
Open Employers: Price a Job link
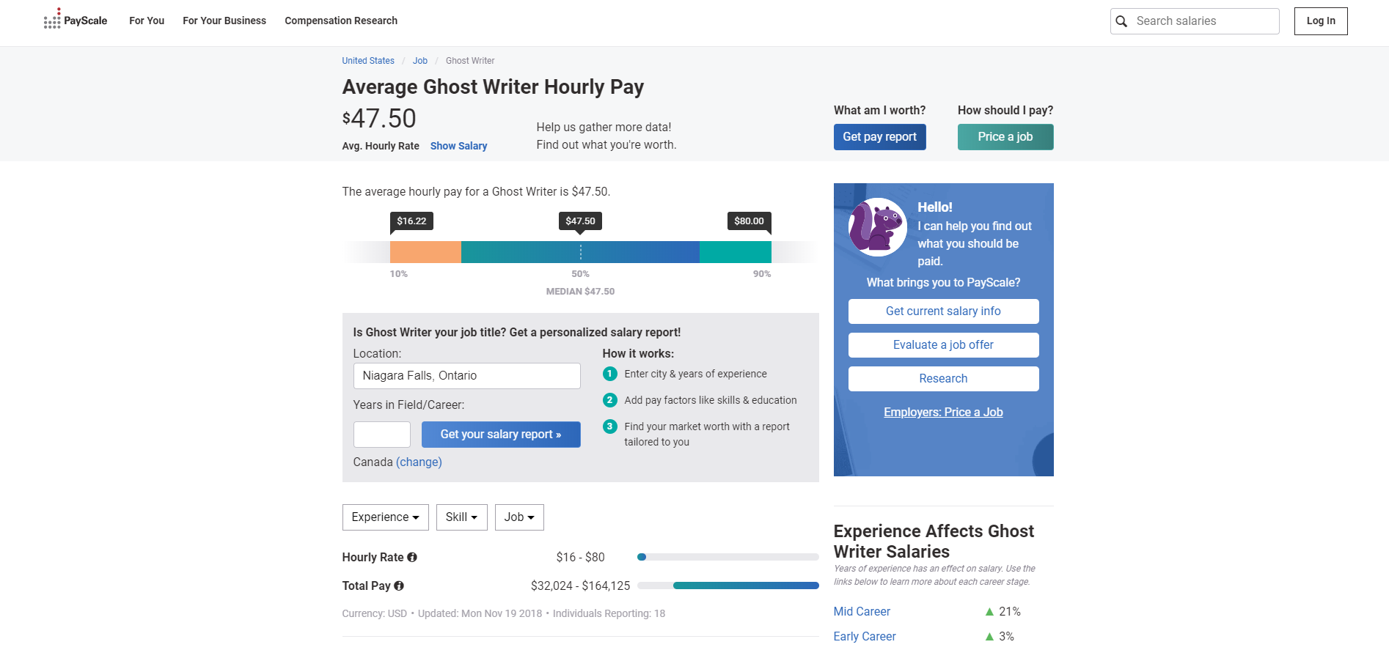[x=943, y=412]
